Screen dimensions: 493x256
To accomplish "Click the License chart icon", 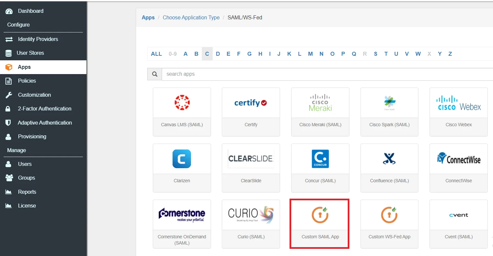I will coord(9,206).
